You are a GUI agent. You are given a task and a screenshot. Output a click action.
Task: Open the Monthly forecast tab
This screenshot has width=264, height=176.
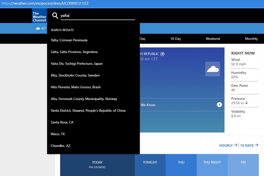[251, 39]
